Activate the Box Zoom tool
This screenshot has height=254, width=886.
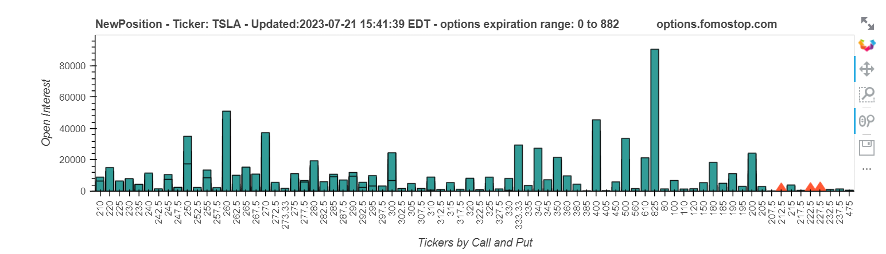click(866, 94)
